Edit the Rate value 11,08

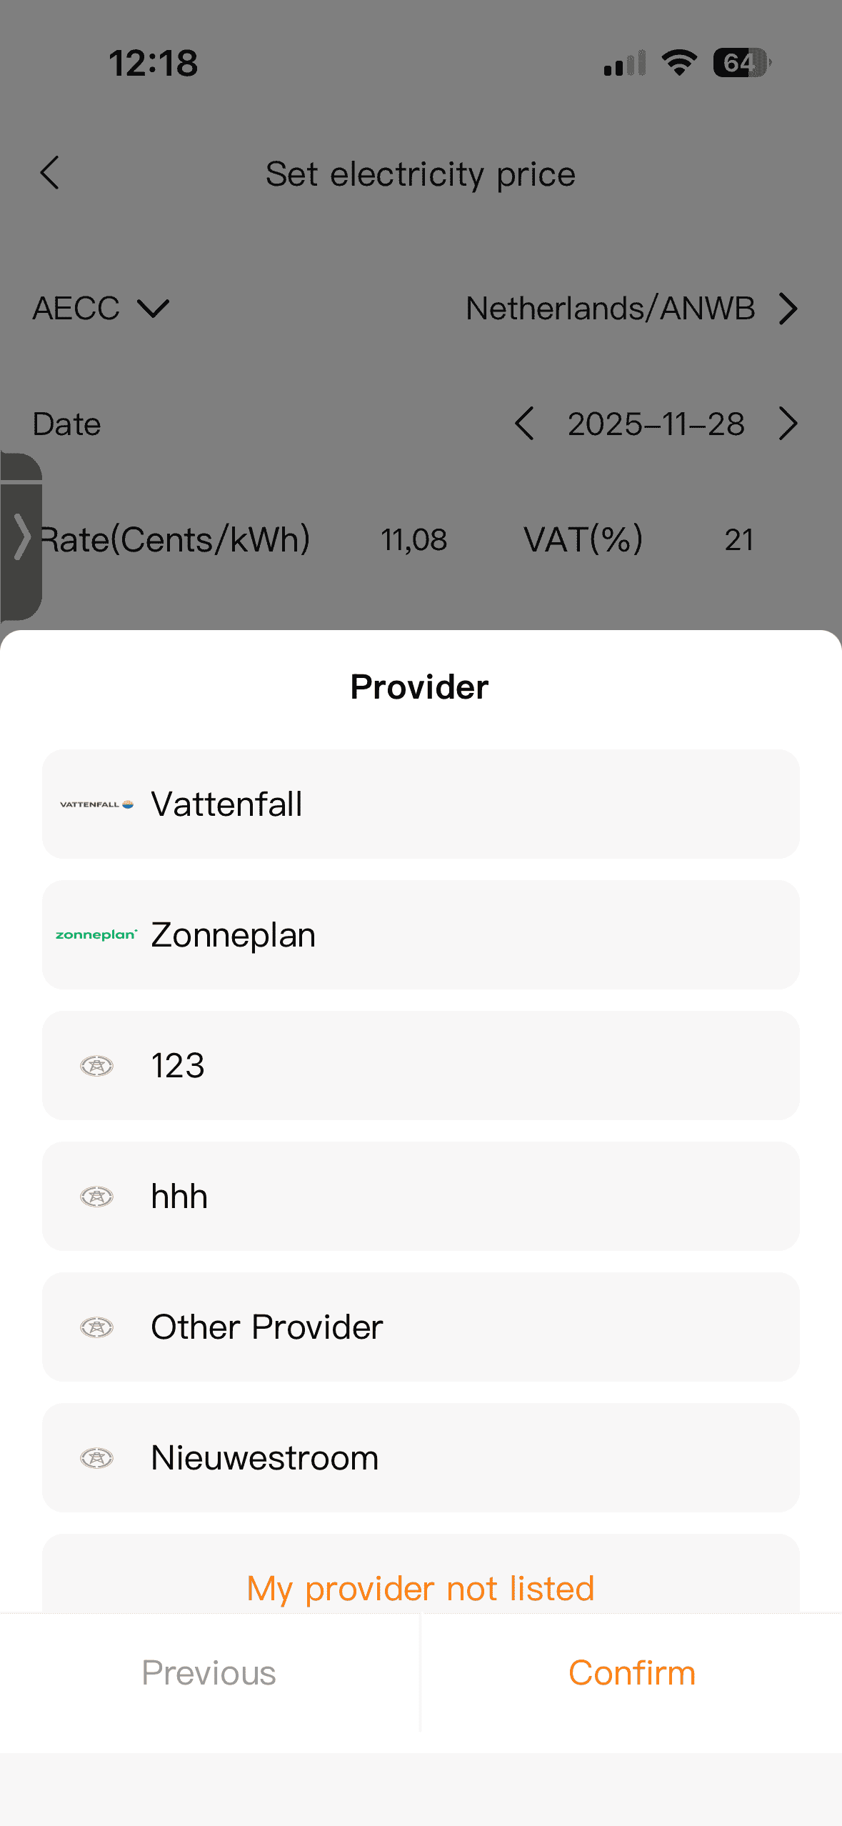[x=414, y=540]
